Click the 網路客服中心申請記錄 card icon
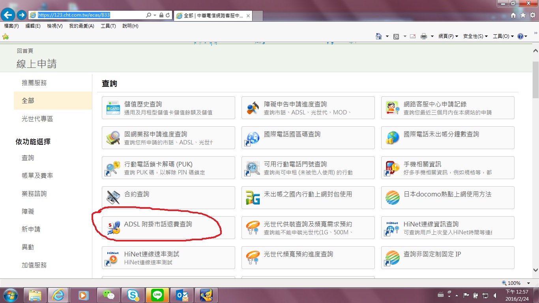Image resolution: width=539 pixels, height=303 pixels. pos(393,108)
